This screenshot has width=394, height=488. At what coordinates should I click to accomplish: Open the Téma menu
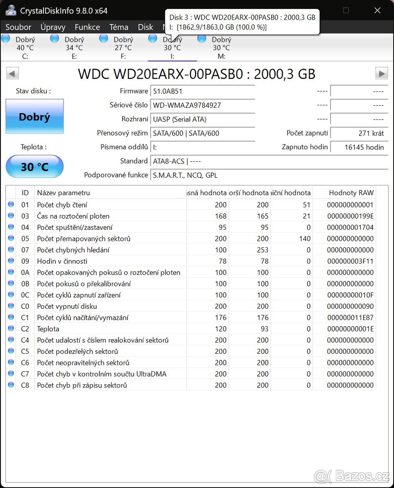point(118,27)
